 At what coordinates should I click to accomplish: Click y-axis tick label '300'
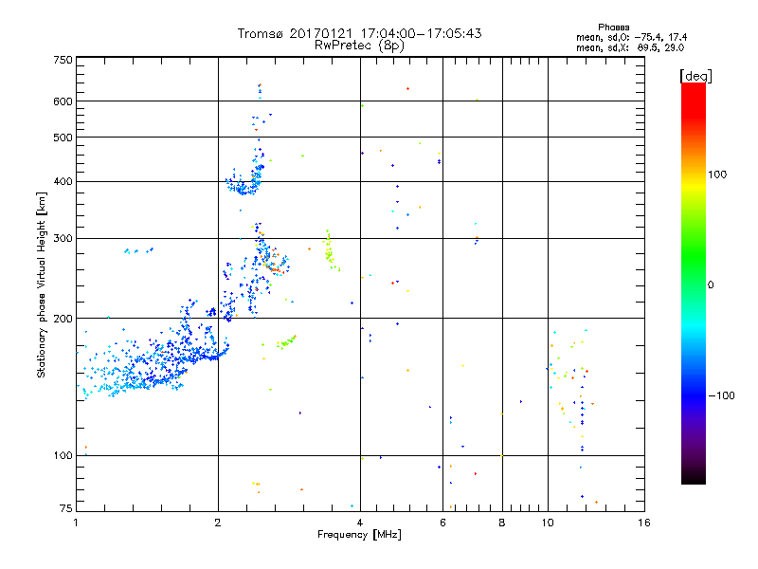point(63,239)
